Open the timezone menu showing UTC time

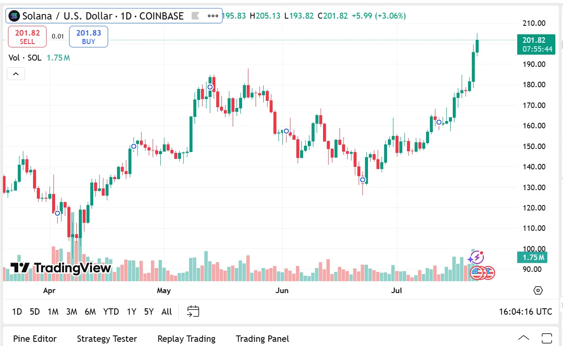[x=526, y=312]
